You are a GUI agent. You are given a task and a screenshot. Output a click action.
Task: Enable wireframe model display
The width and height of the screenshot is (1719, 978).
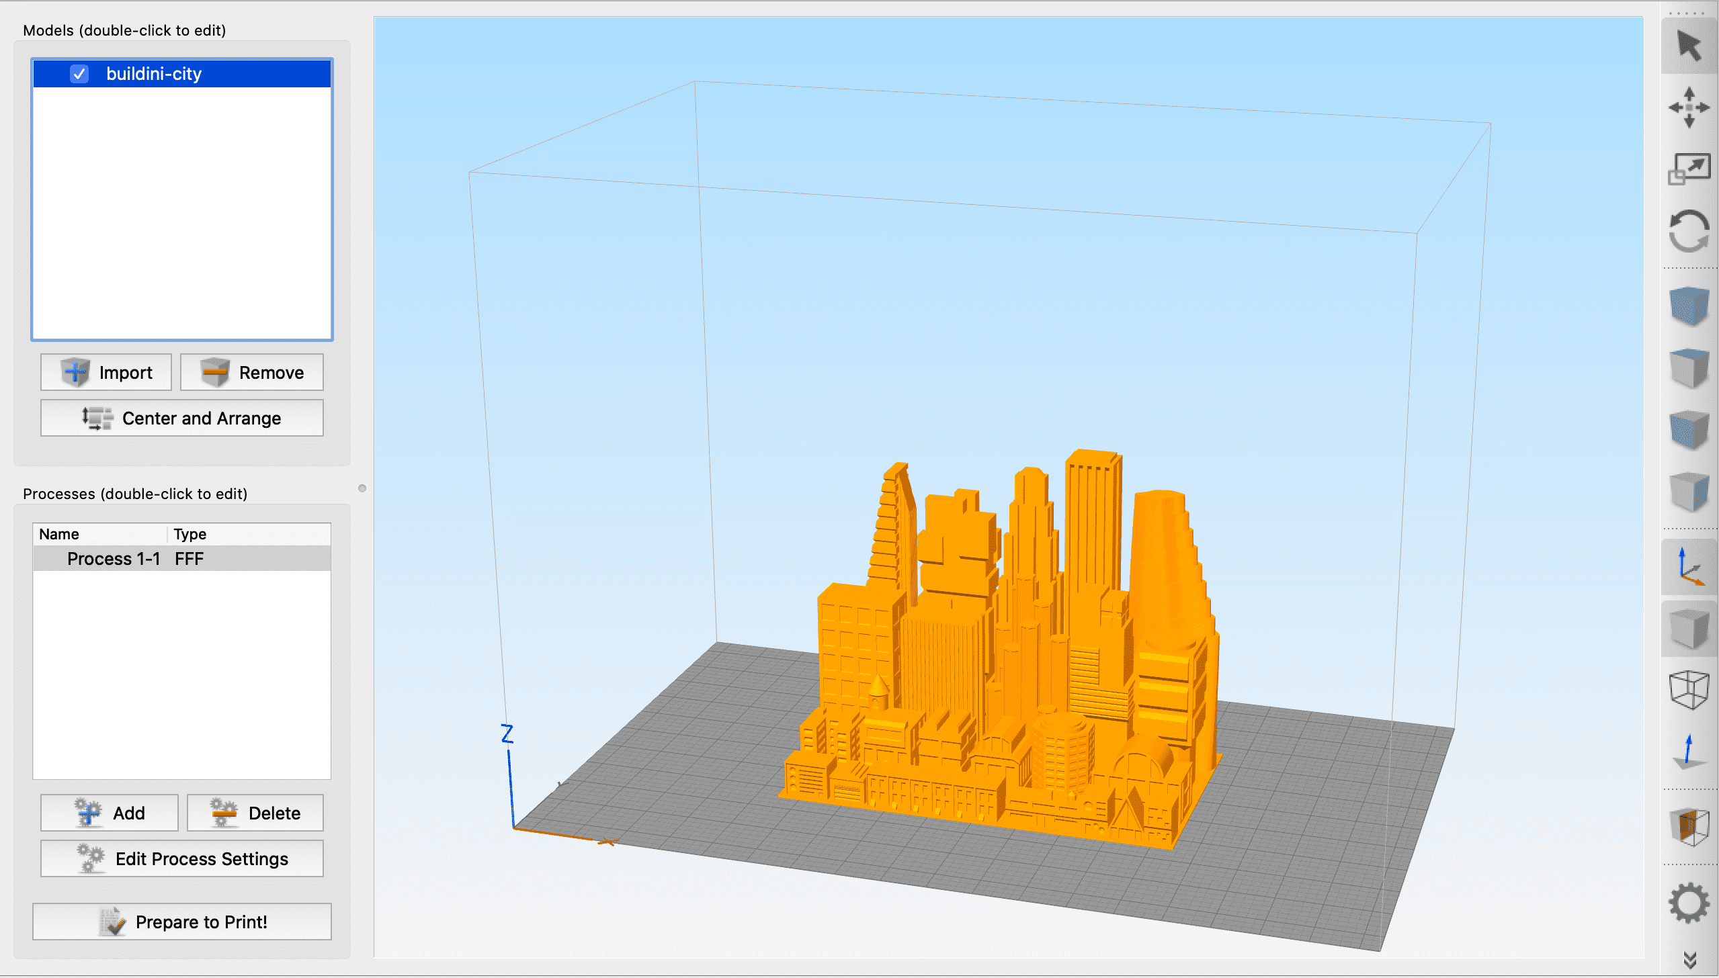(1689, 689)
